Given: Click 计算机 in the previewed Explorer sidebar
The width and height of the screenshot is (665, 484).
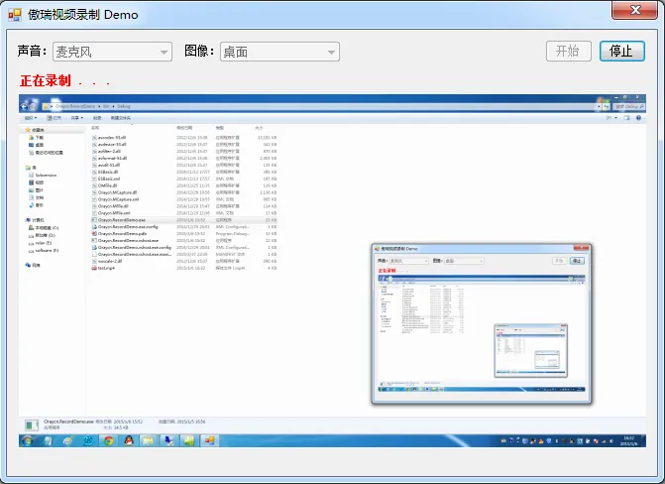Looking at the screenshot, I should point(35,220).
